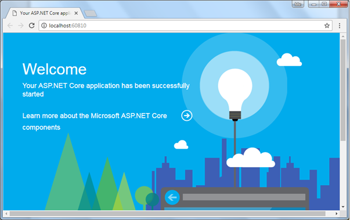
Task: Click the circled arrow next to Learn more
Action: (x=186, y=116)
